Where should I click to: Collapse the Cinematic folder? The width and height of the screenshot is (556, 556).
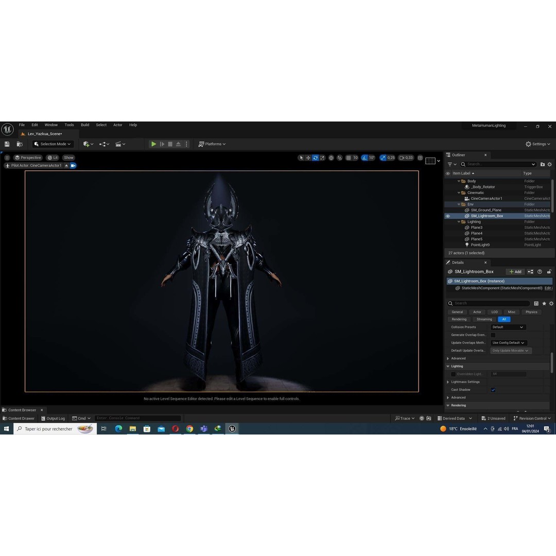point(459,193)
